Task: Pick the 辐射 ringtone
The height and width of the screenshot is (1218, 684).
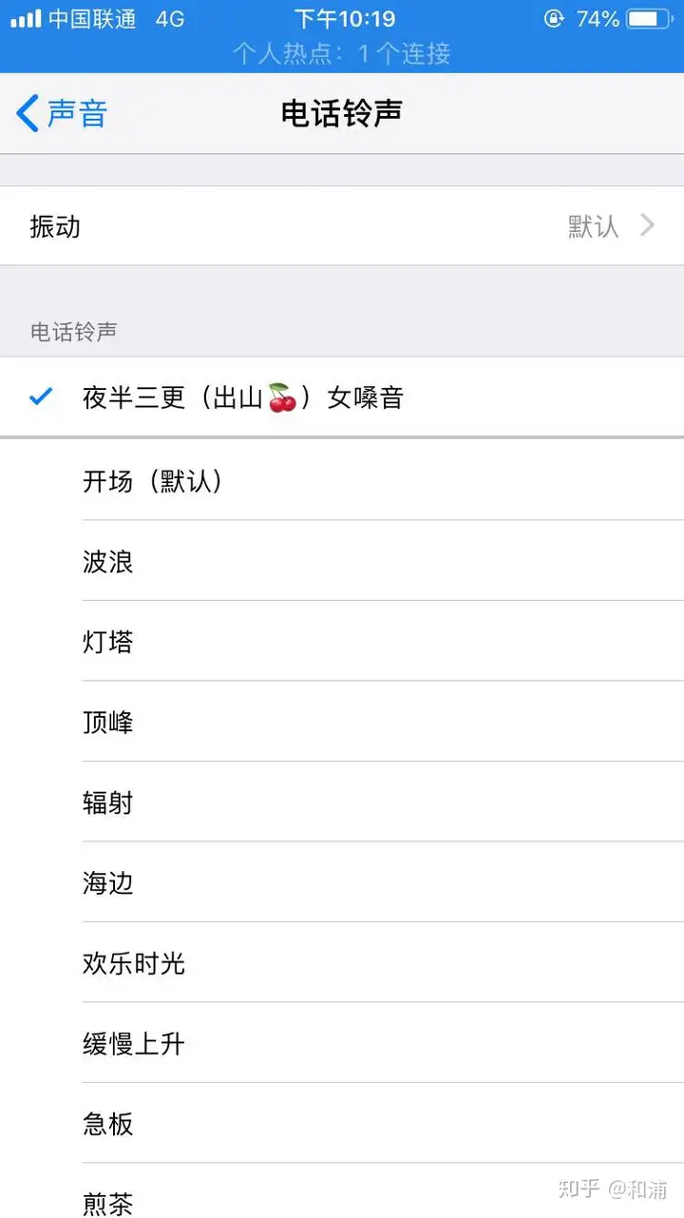Action: 108,802
